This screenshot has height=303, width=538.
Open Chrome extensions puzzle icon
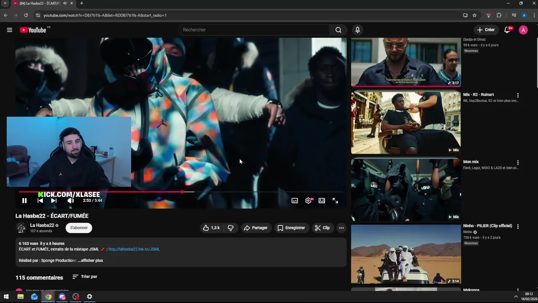499,15
